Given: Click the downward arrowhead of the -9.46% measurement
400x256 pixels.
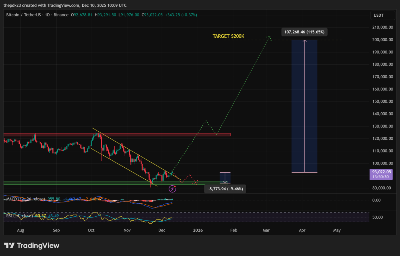Looking at the screenshot, I should pos(225,182).
